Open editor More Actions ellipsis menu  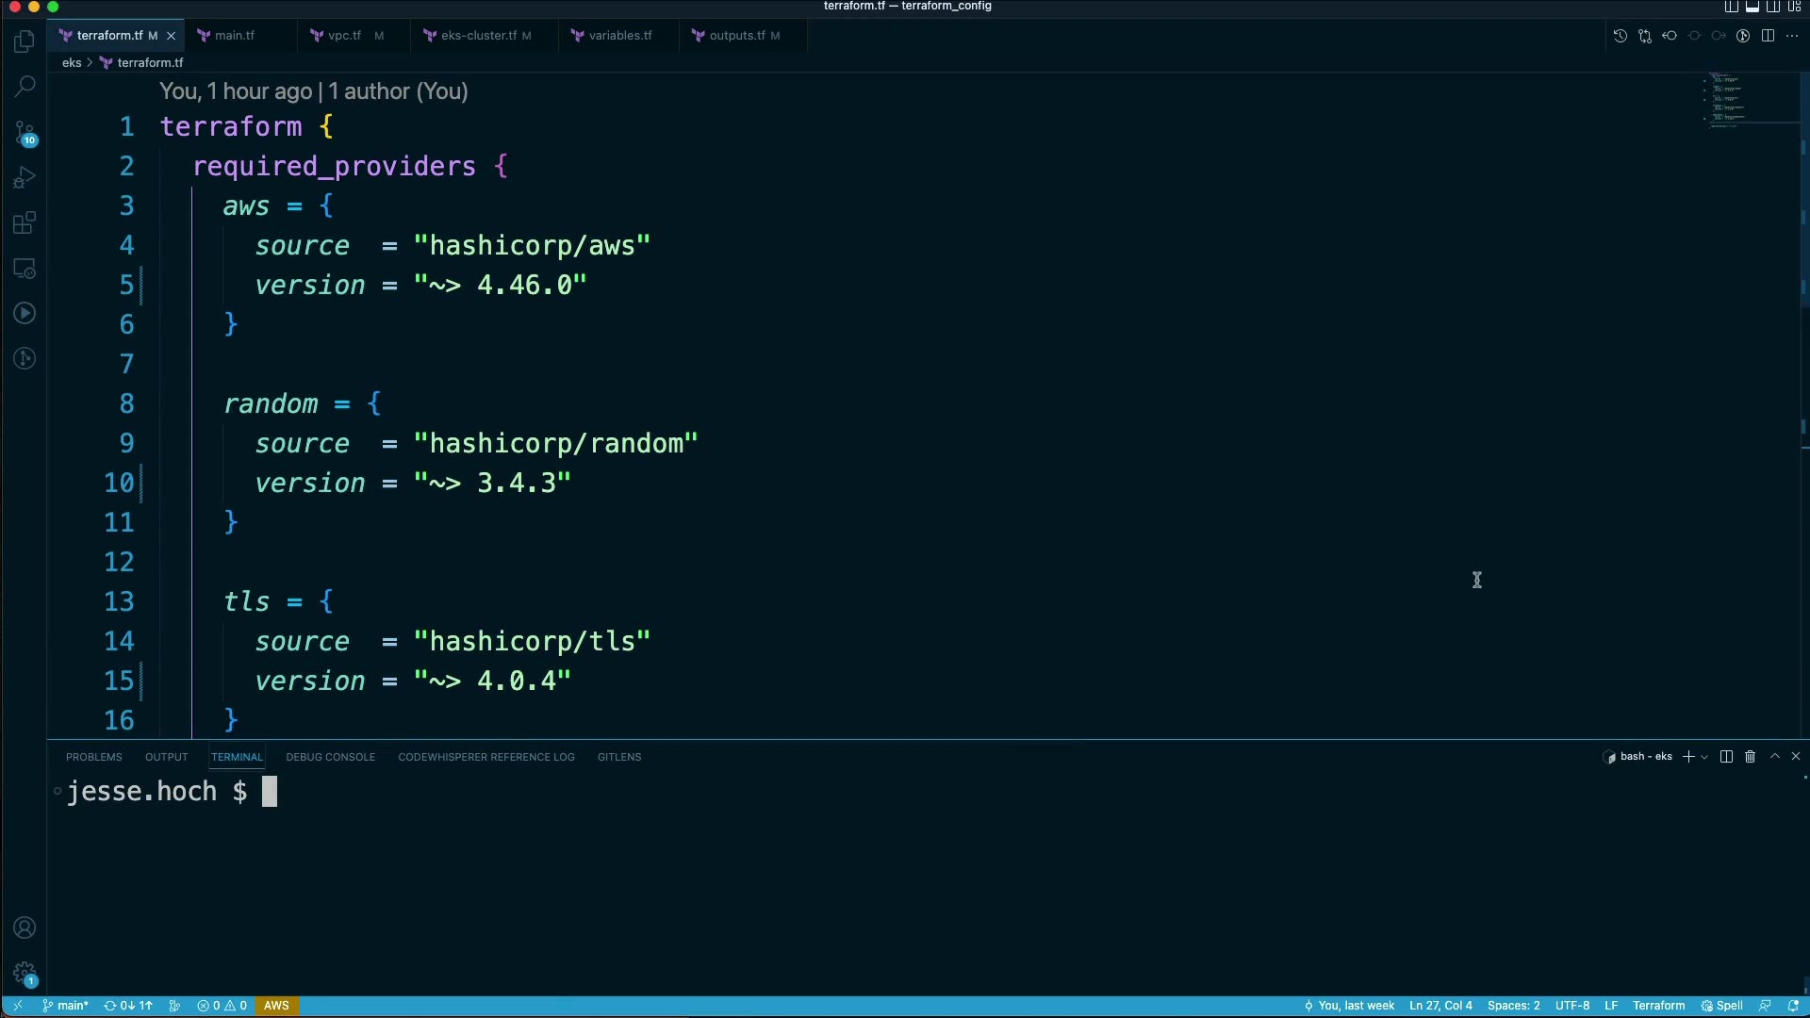[x=1792, y=36]
